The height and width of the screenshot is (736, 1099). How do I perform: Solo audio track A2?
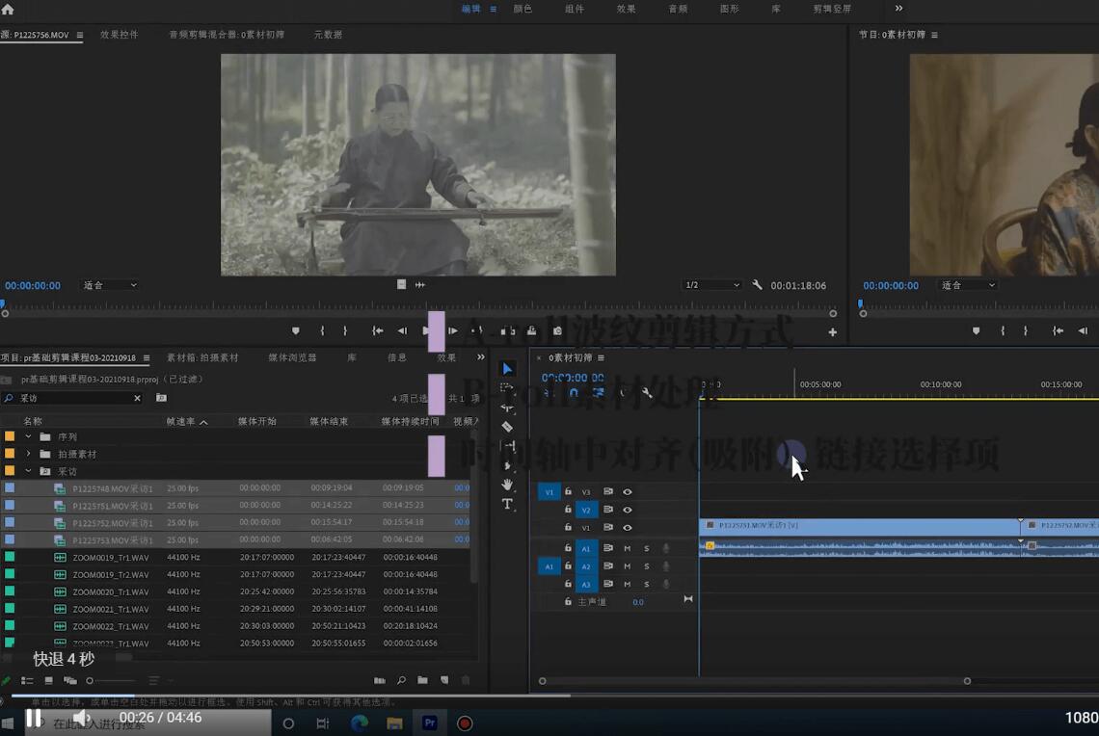(x=646, y=566)
